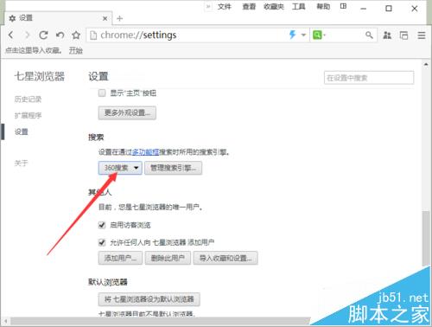
Task: Open the 查看 menu
Action: click(x=249, y=6)
